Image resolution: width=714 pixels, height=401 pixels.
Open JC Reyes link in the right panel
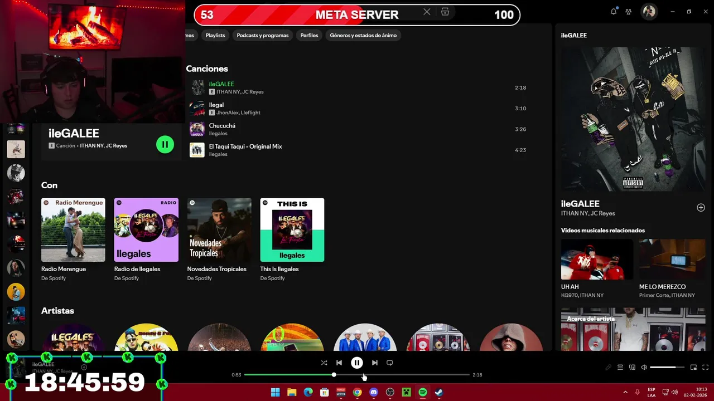(x=603, y=213)
